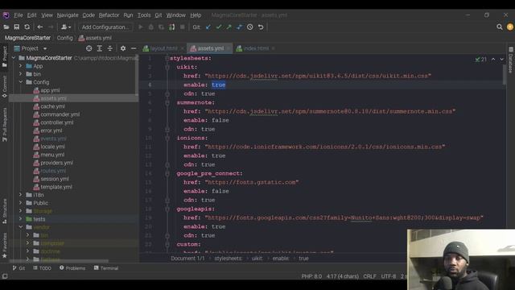
Task: Open app.yml in the project tree
Action: [x=50, y=90]
